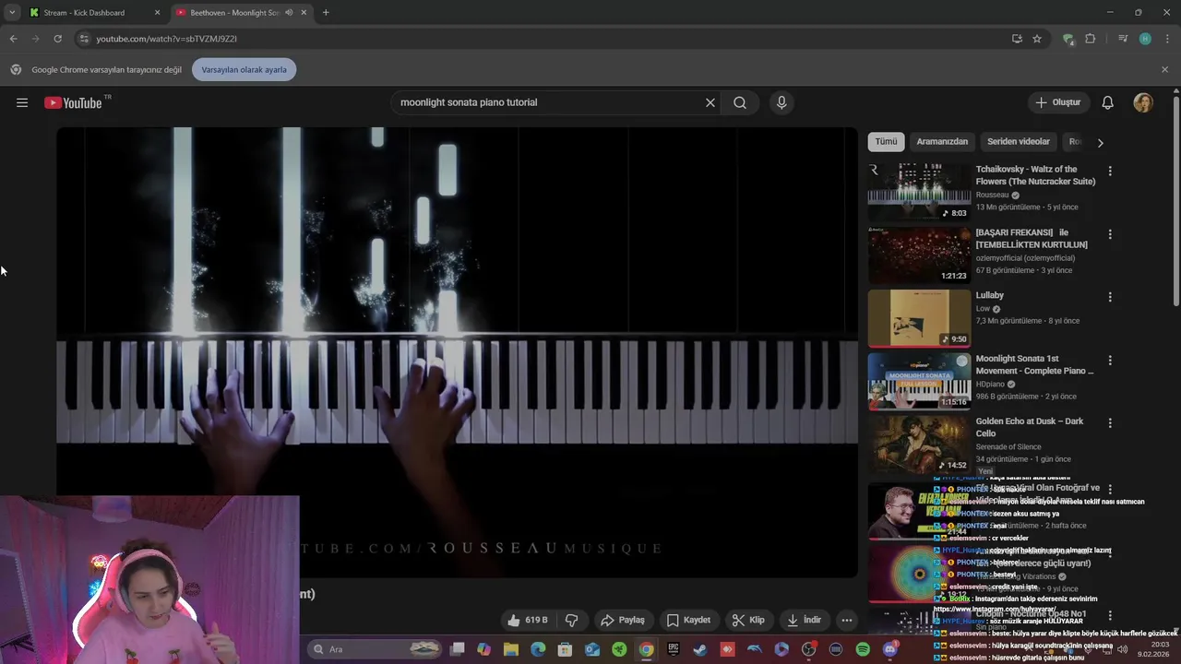
Task: Click the Klip clip button
Action: pyautogui.click(x=748, y=620)
